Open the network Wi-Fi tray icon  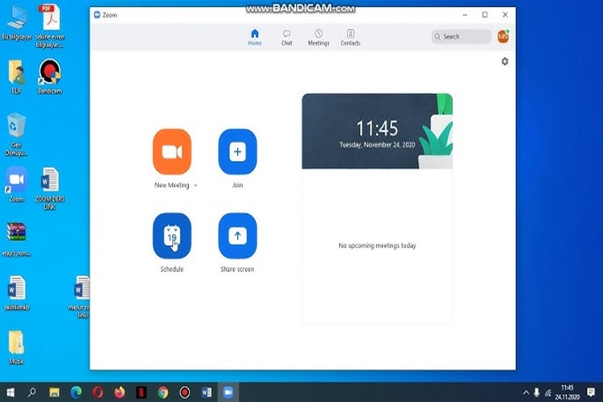[548, 393]
